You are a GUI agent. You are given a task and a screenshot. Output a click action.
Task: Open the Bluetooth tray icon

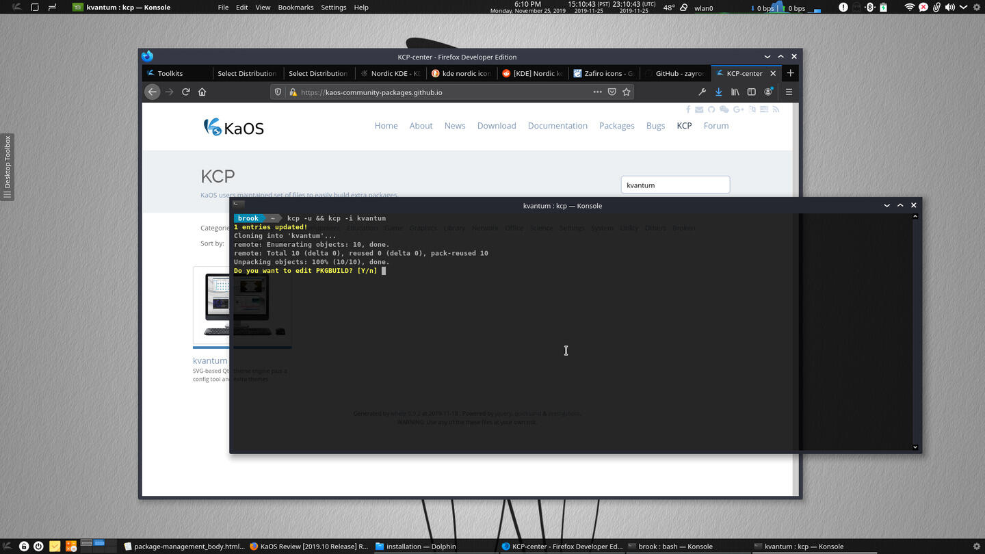(870, 8)
